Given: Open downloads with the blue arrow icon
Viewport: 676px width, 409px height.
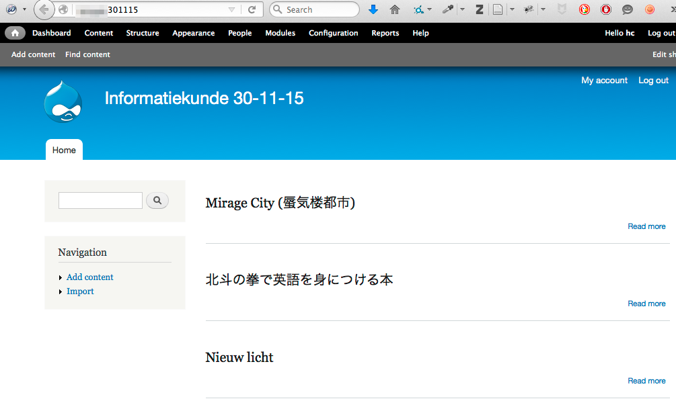Looking at the screenshot, I should (x=373, y=9).
